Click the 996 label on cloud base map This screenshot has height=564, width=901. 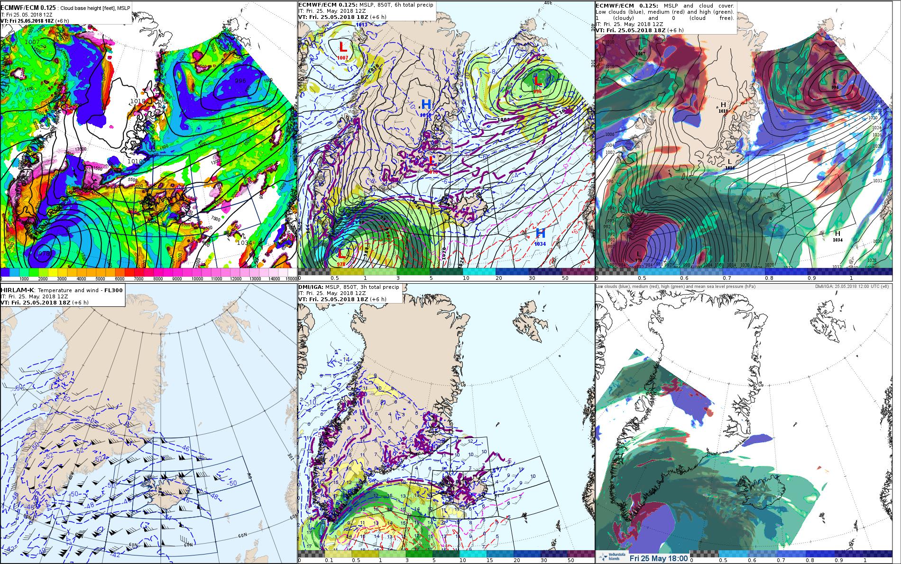[x=240, y=81]
